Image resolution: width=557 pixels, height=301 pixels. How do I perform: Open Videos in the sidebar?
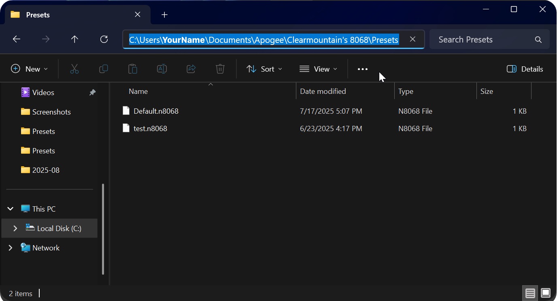tap(43, 93)
